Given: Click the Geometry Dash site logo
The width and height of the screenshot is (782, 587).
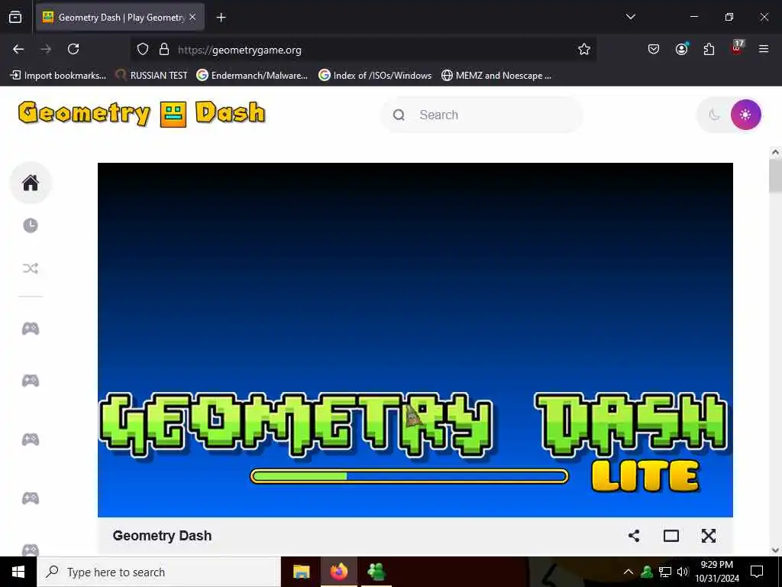Looking at the screenshot, I should (141, 113).
